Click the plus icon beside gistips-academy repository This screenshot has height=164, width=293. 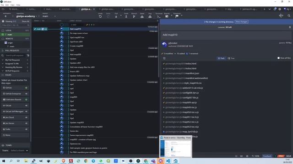pyautogui.click(x=5, y=16)
